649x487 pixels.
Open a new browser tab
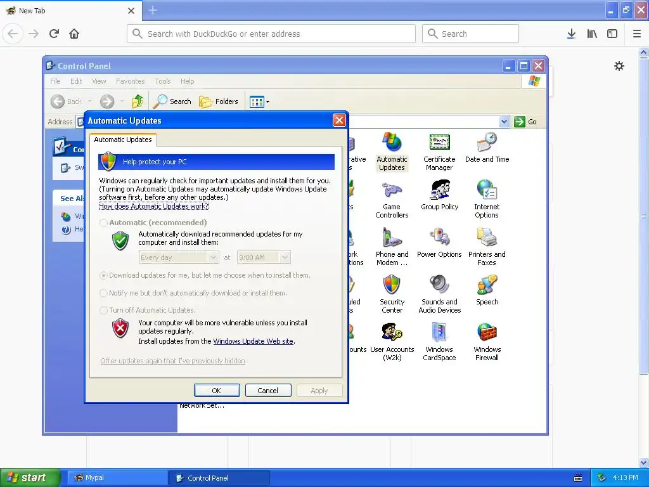pos(153,10)
